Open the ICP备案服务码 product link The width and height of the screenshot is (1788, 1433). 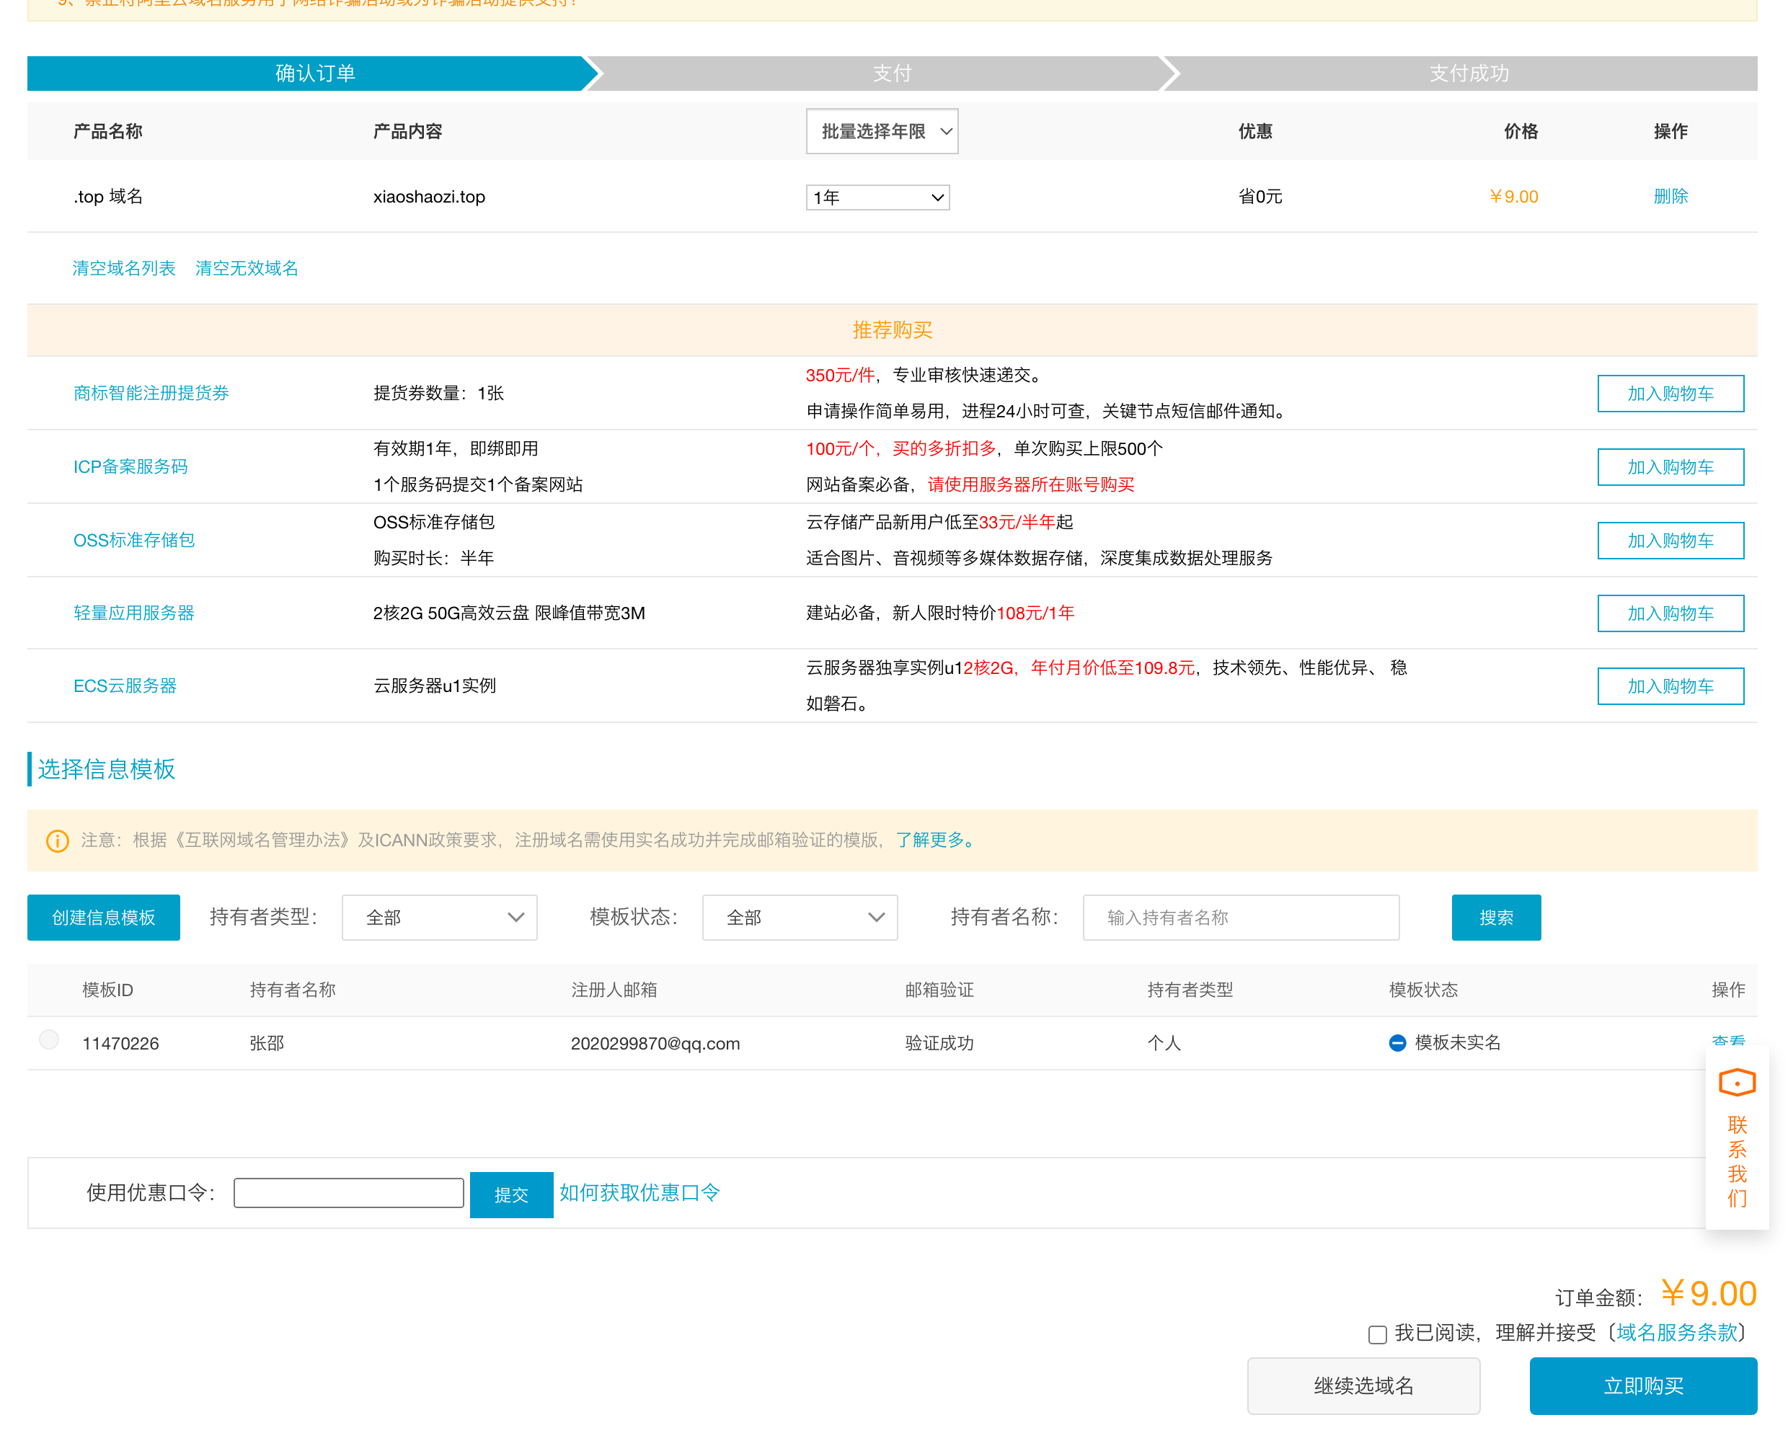(x=130, y=467)
